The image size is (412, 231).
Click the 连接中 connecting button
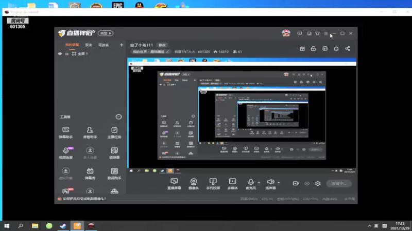click(339, 184)
